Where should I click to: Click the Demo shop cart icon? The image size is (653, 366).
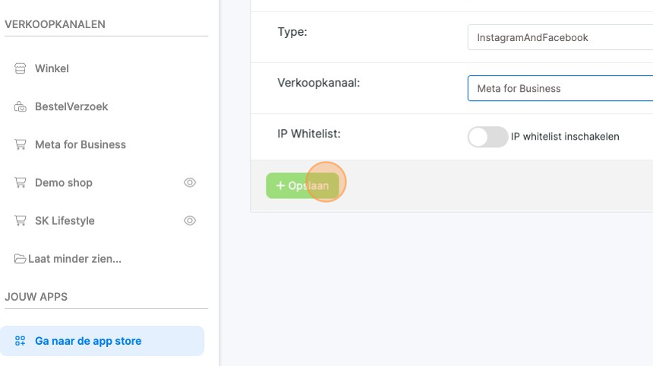(21, 182)
